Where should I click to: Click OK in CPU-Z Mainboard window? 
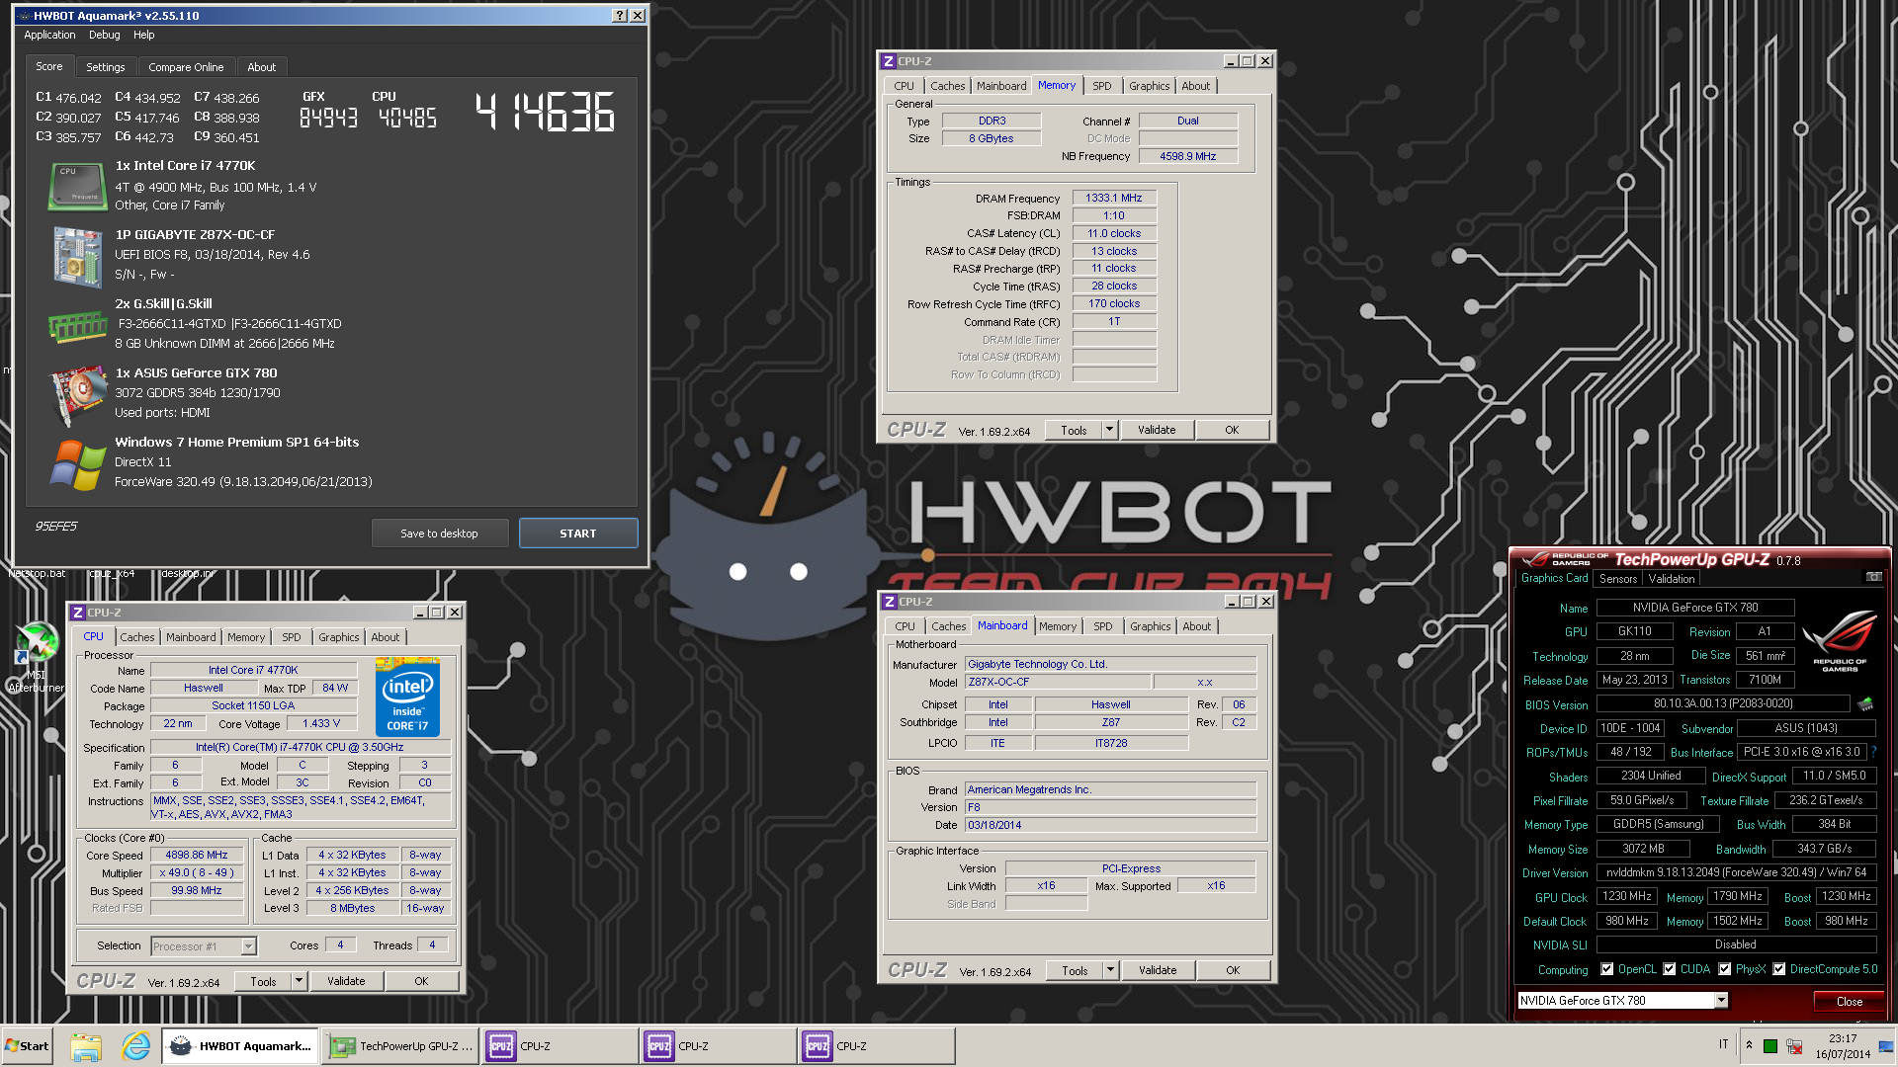[x=1232, y=970]
